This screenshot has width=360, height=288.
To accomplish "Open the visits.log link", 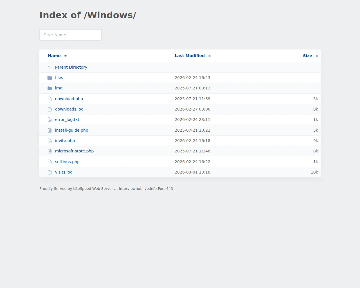I will (64, 172).
